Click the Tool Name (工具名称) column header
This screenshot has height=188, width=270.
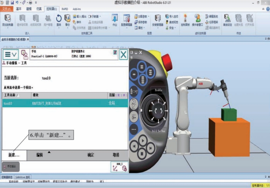pyautogui.click(x=17, y=95)
